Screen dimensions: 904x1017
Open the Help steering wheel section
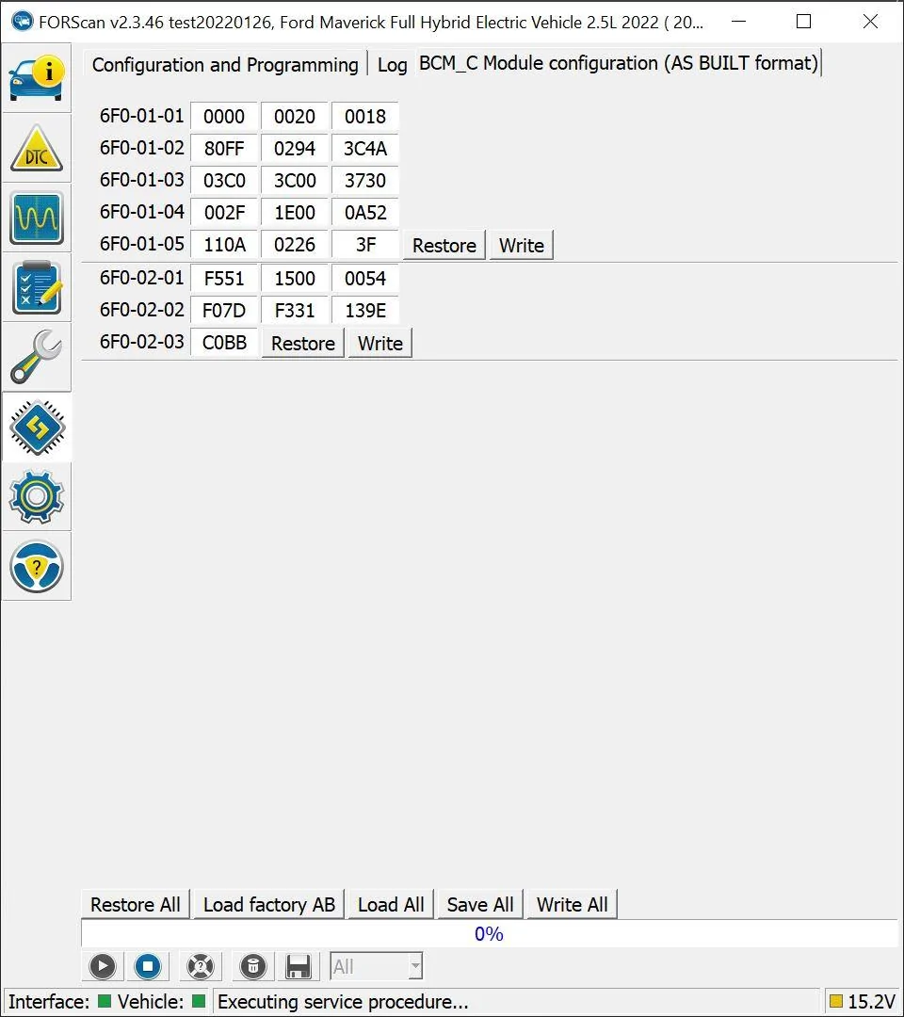[37, 566]
